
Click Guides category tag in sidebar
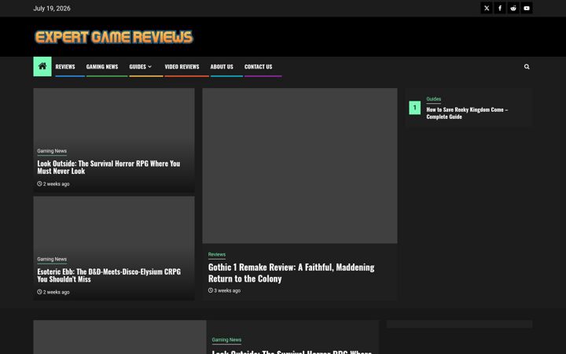(x=433, y=99)
